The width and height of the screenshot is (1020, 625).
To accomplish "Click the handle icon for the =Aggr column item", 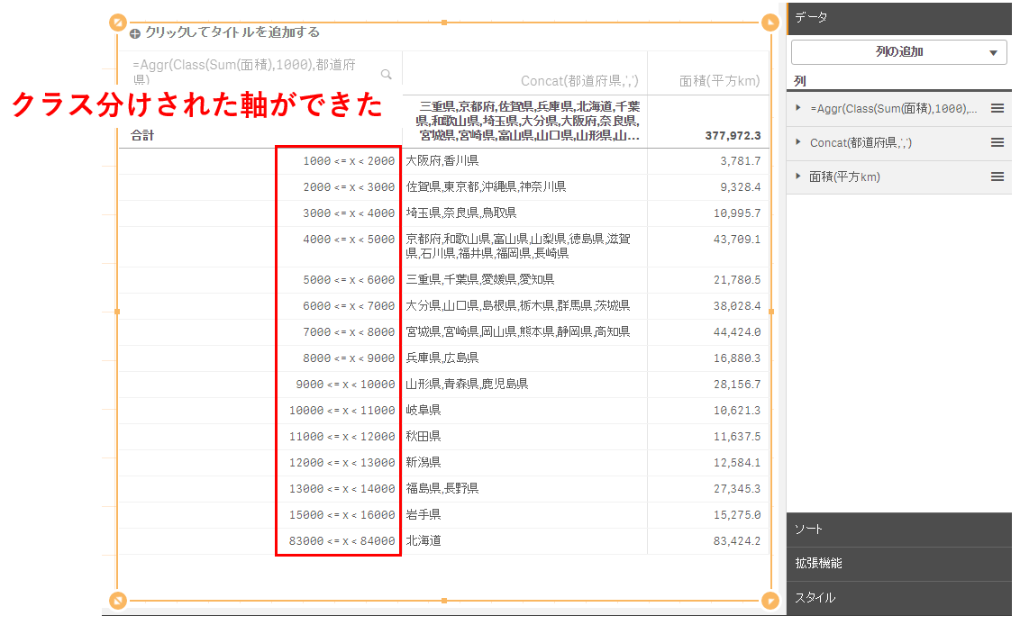I will [x=997, y=108].
